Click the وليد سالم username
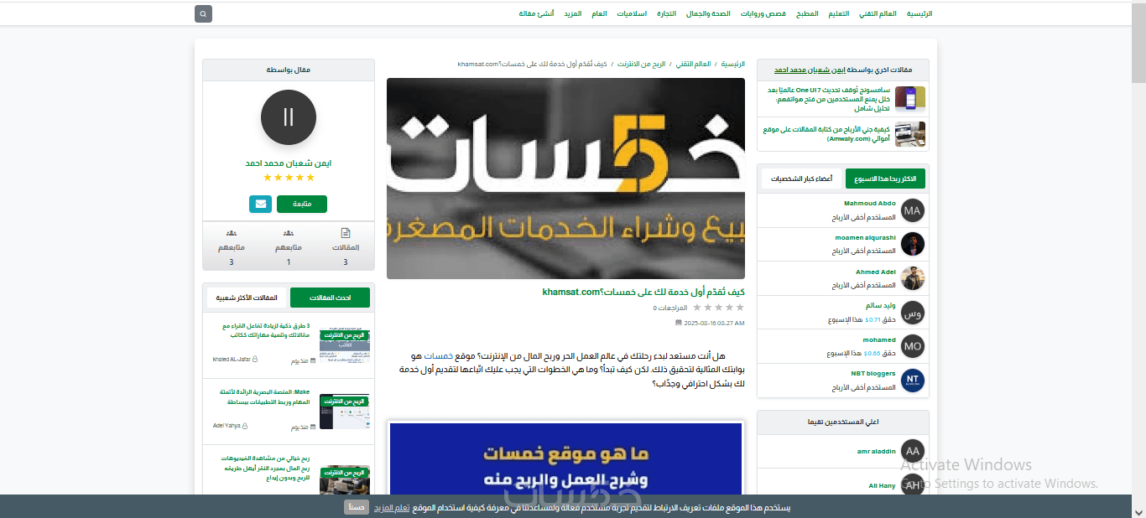The width and height of the screenshot is (1146, 518). click(882, 306)
